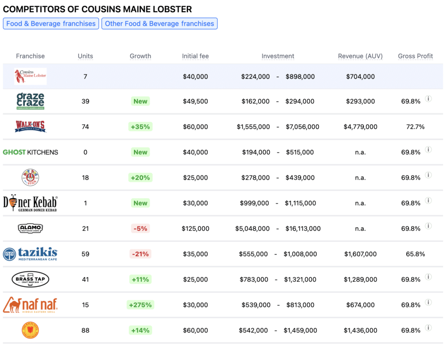Select the $293,000 revenue value
The width and height of the screenshot is (445, 349).
coord(360,101)
